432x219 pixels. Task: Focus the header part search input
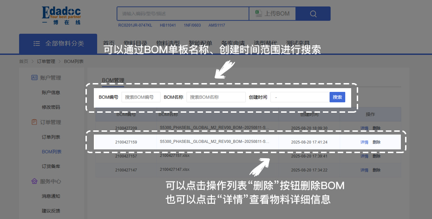[x=183, y=14]
